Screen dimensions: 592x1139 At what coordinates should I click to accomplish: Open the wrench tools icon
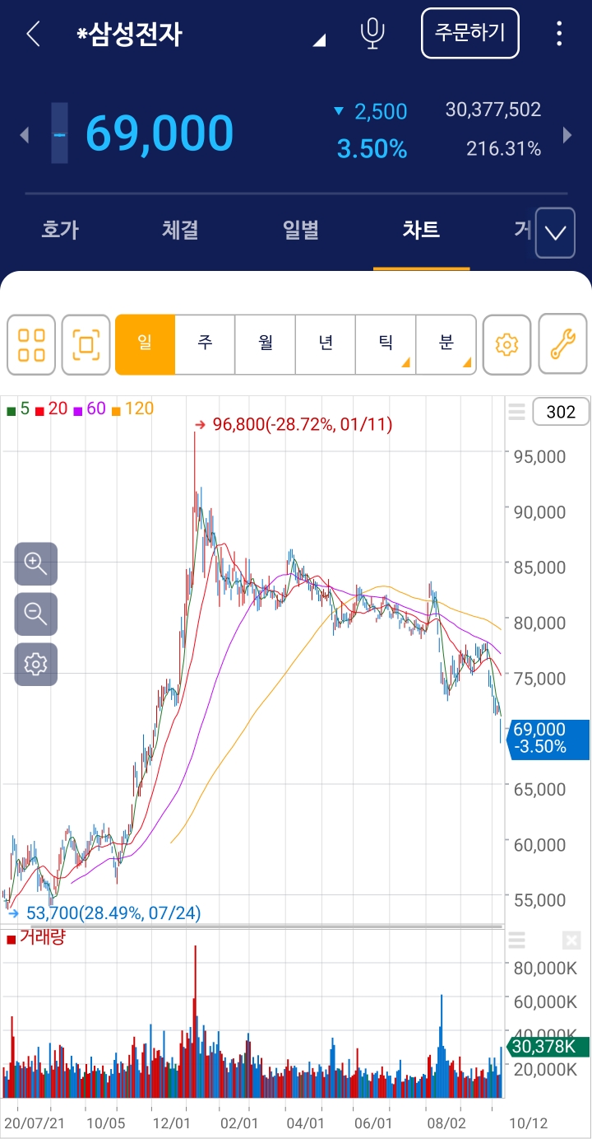[562, 344]
